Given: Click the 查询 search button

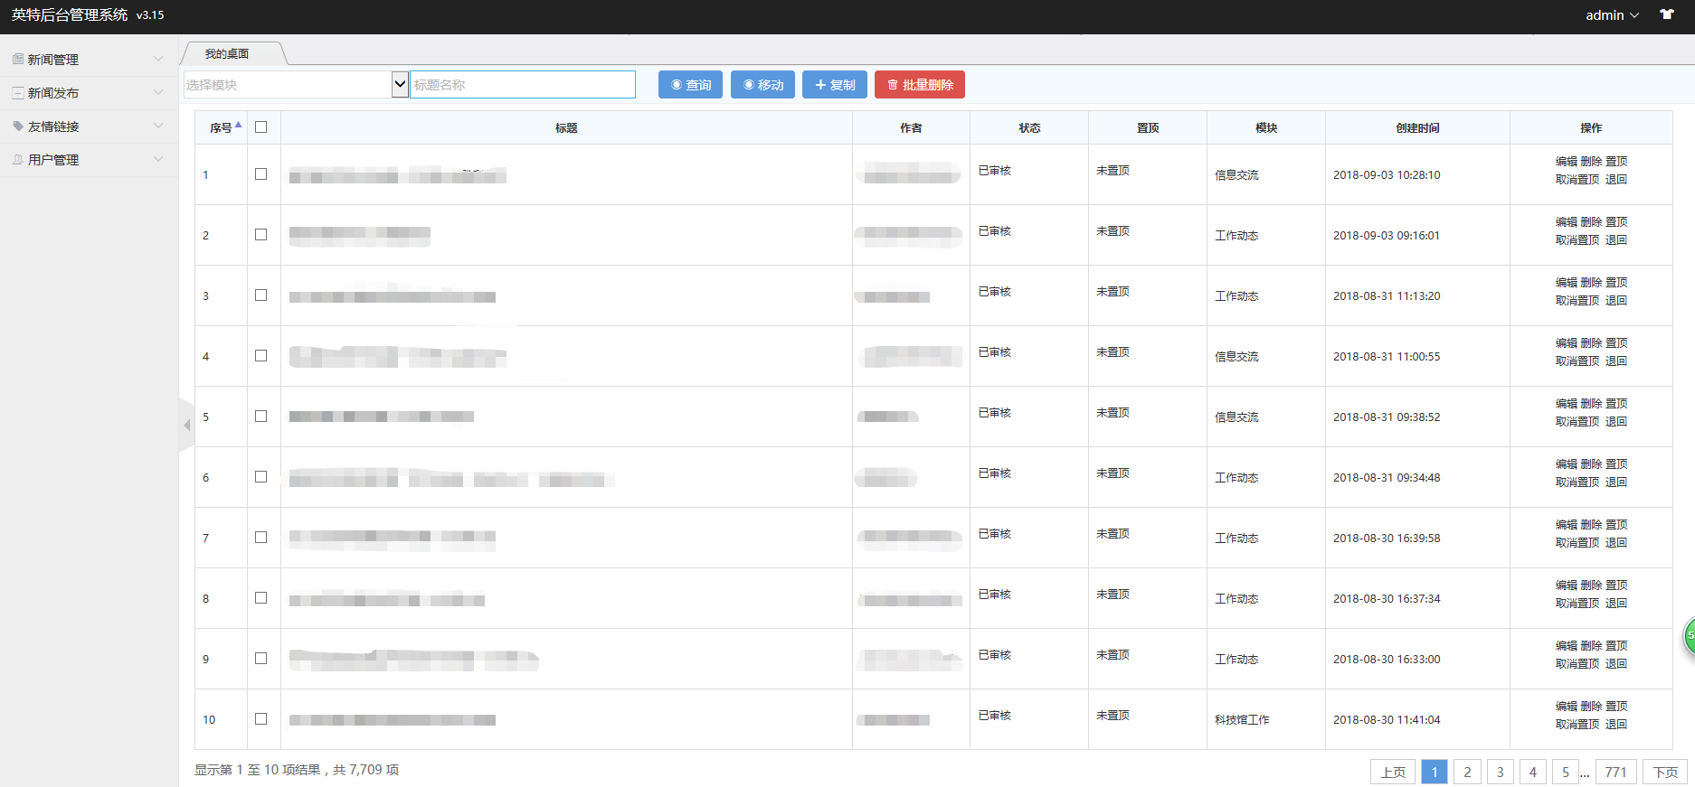Looking at the screenshot, I should coord(690,85).
